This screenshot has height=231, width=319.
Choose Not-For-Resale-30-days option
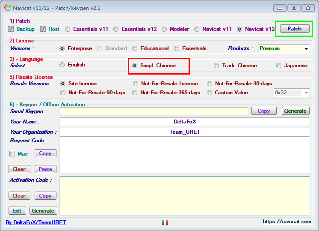tap(210, 84)
